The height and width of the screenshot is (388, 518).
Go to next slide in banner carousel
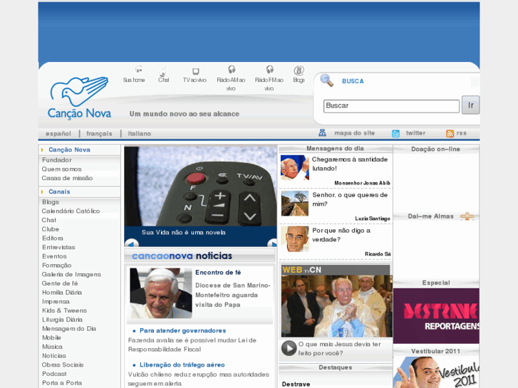[273, 243]
